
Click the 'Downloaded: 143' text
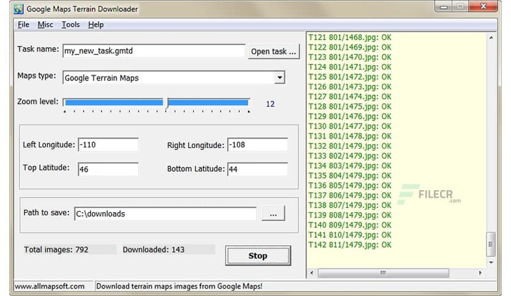pos(153,250)
